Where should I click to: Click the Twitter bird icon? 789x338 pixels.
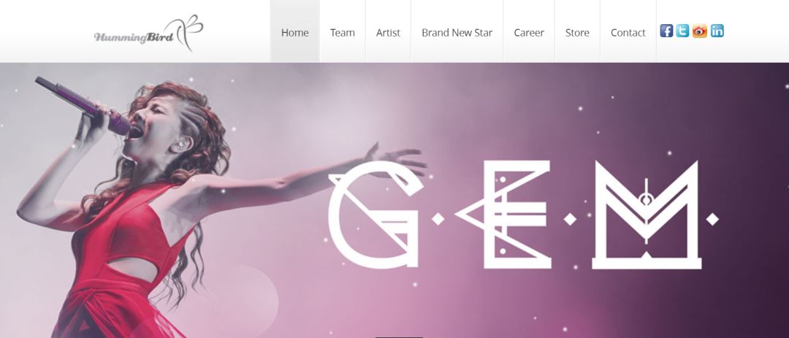tap(682, 31)
